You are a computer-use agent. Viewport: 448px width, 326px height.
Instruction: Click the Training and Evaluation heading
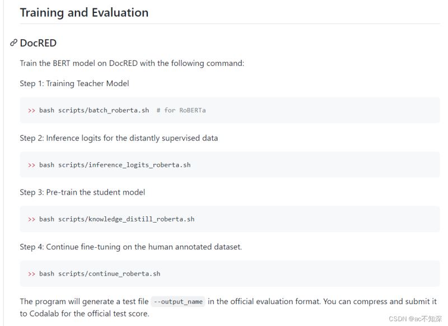tap(84, 12)
